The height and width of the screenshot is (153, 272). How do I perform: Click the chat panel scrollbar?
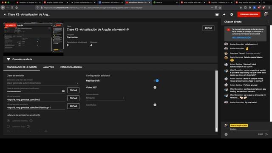(271, 73)
